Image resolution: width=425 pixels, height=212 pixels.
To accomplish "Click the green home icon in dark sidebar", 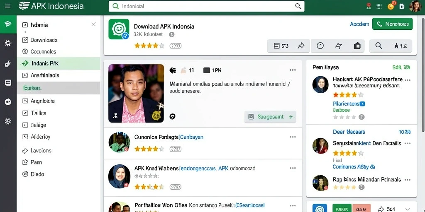I will (8, 24).
